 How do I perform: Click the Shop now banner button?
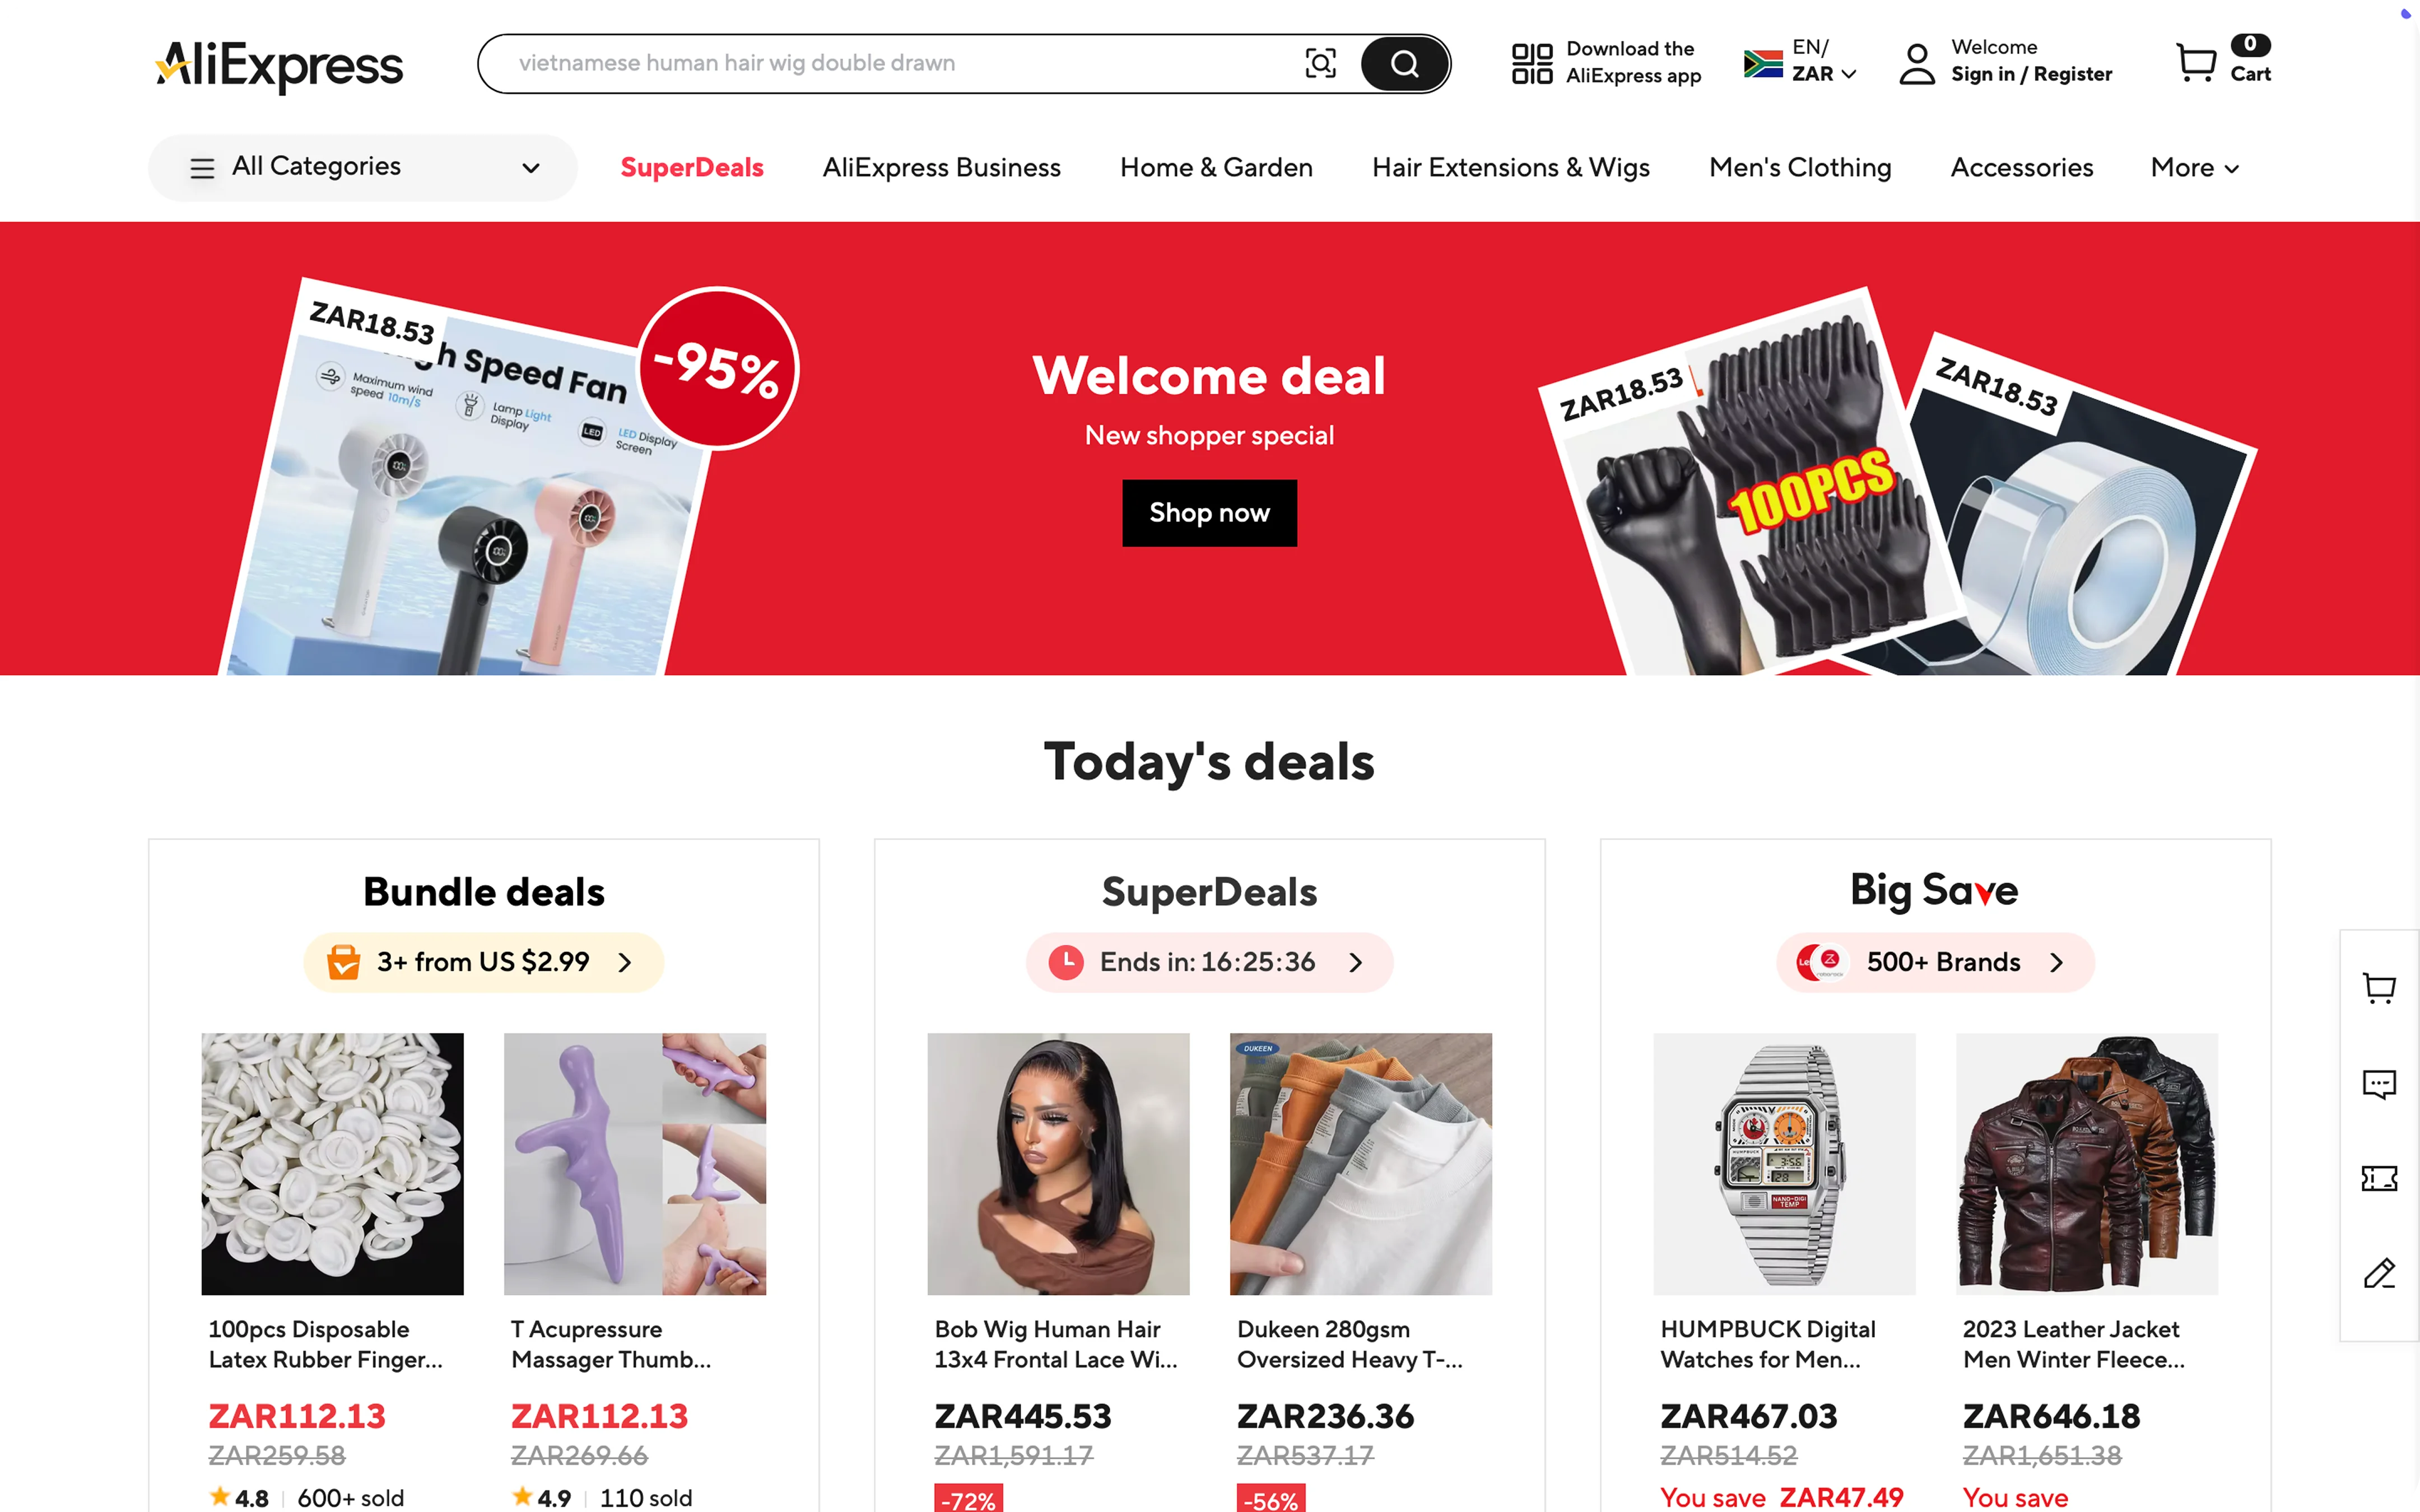click(1209, 513)
